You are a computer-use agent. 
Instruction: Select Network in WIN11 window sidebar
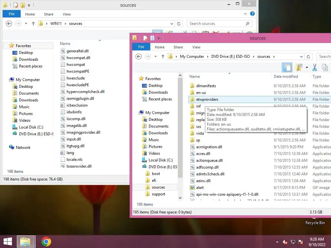coord(23,147)
